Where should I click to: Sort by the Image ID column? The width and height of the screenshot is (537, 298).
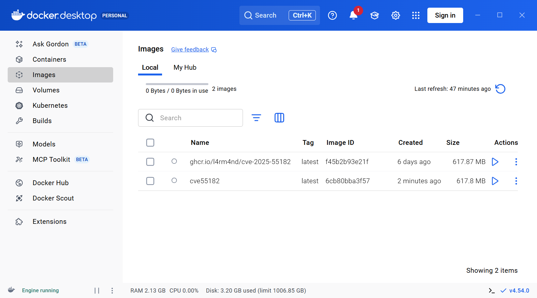[340, 143]
